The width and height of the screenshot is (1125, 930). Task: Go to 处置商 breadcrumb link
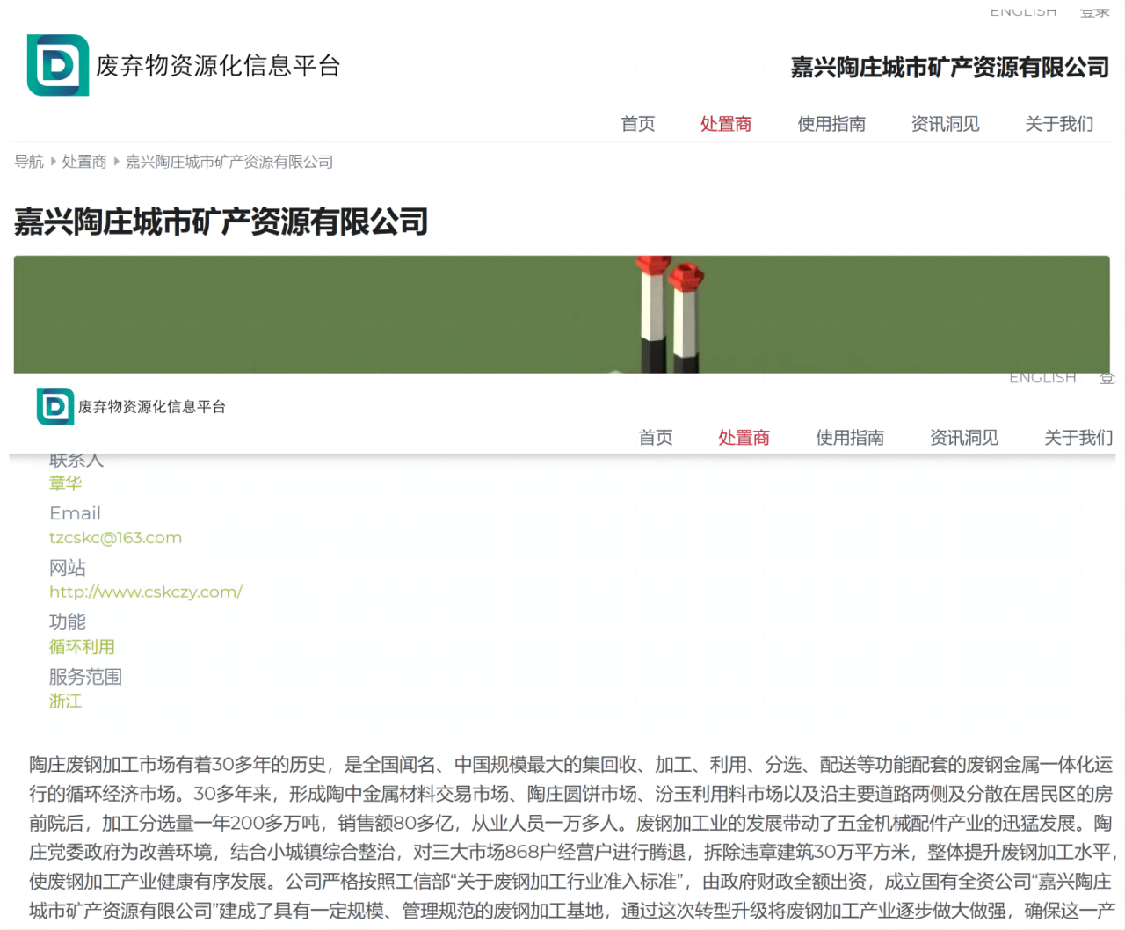point(84,162)
